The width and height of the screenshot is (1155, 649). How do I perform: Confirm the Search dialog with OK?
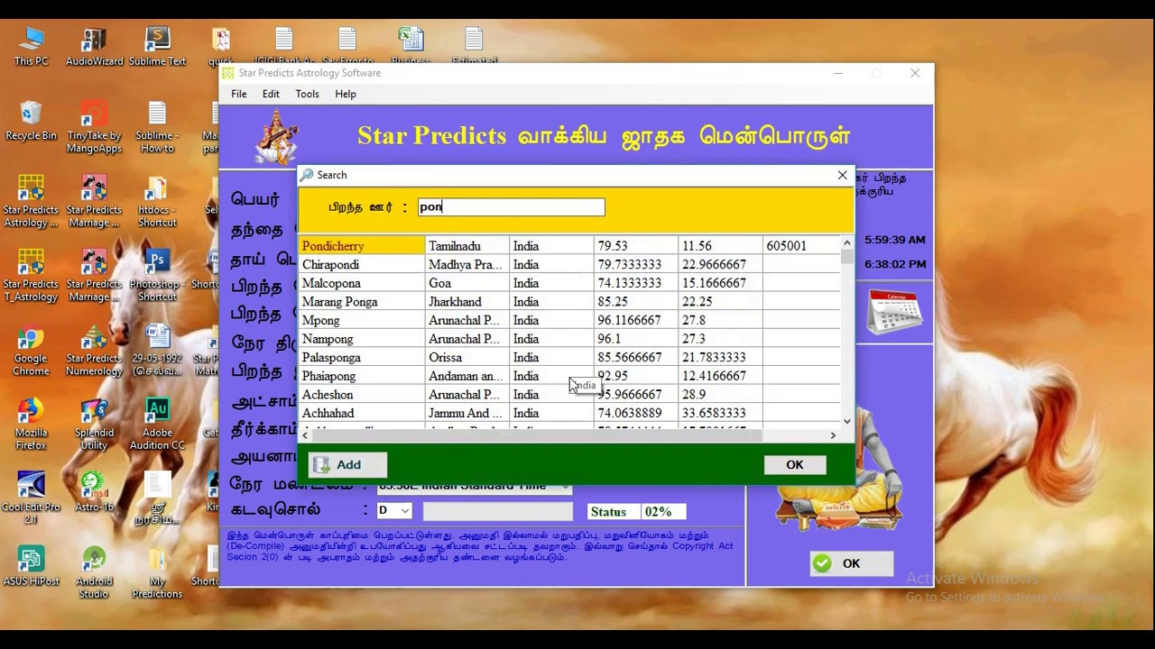click(794, 465)
